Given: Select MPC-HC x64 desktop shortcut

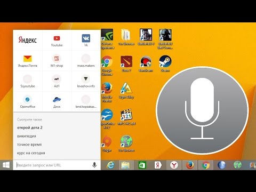Looking at the screenshot, I should (126, 117).
